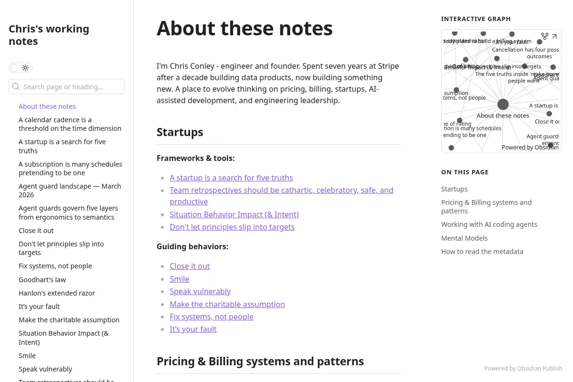The image size is (573, 382).
Task: Follow link A startup is a search for five truths
Action: [x=231, y=178]
